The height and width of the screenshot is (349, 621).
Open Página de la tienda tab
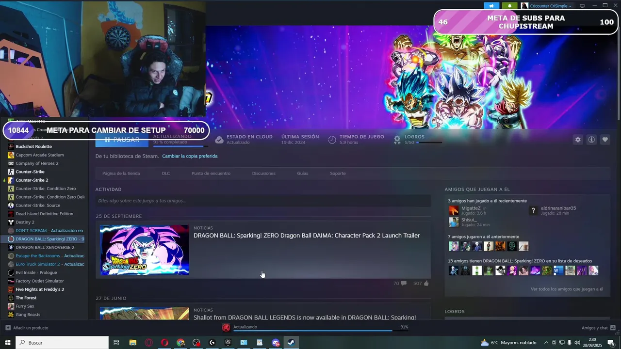click(x=121, y=174)
